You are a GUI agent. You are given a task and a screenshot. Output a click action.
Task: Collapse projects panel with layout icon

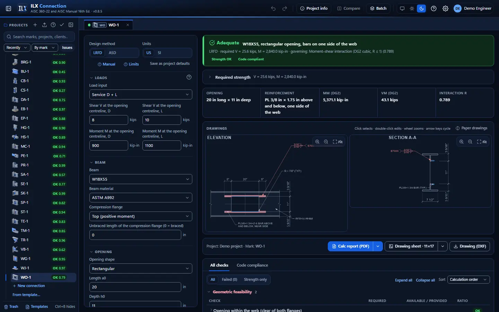click(x=71, y=25)
